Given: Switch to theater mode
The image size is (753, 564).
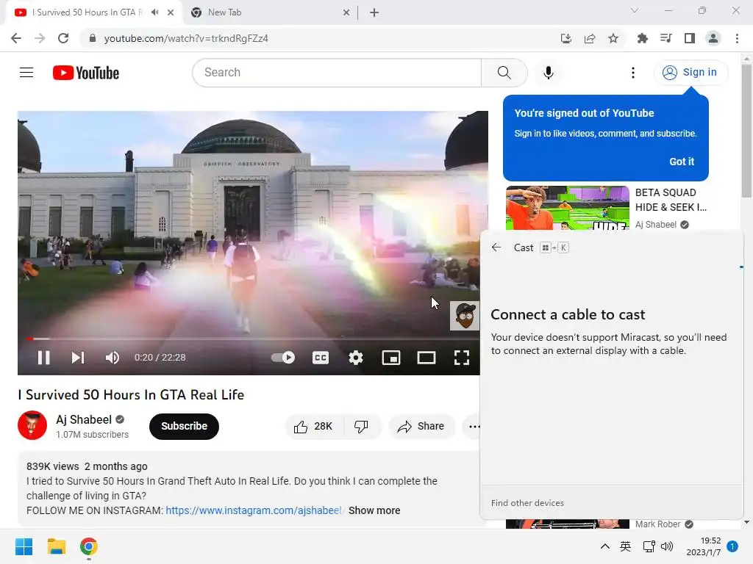Looking at the screenshot, I should 426,358.
